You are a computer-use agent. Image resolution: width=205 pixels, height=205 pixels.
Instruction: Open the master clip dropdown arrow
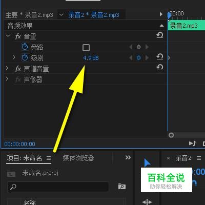click(x=61, y=15)
